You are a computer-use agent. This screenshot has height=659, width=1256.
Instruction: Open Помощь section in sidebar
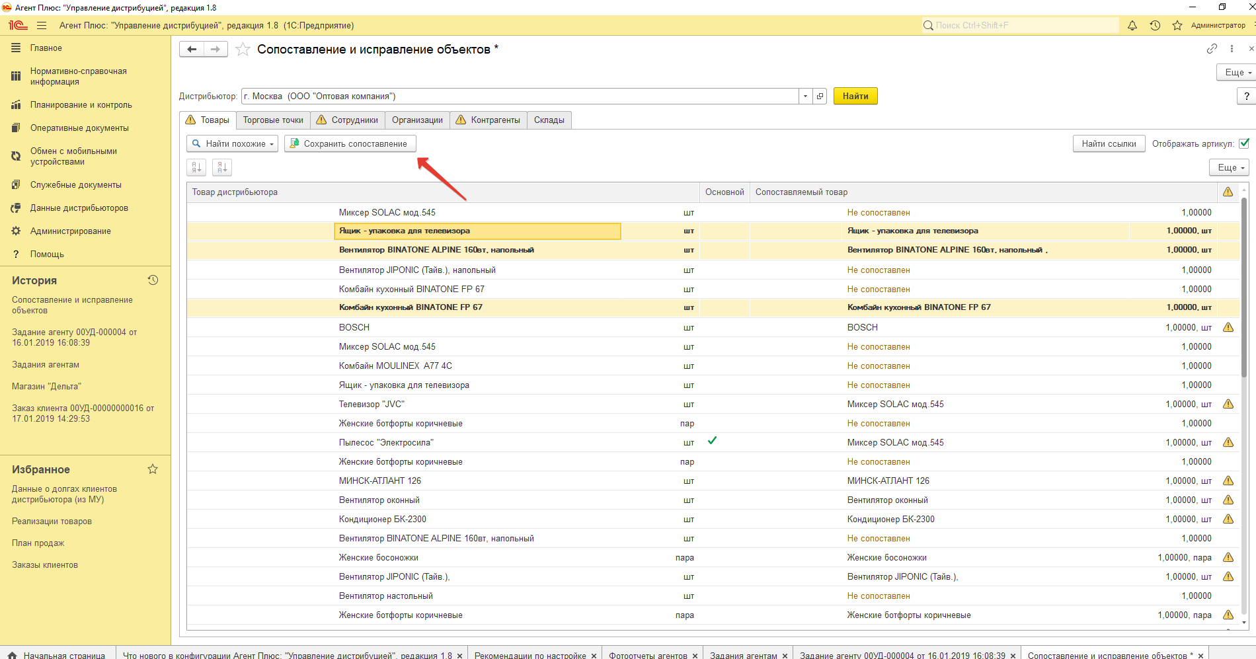click(47, 254)
